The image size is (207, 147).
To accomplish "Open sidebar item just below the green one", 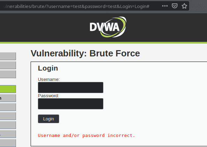I will (x=8, y=98).
